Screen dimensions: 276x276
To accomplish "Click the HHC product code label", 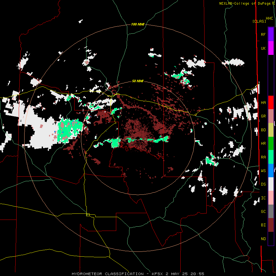I will coord(269,18).
